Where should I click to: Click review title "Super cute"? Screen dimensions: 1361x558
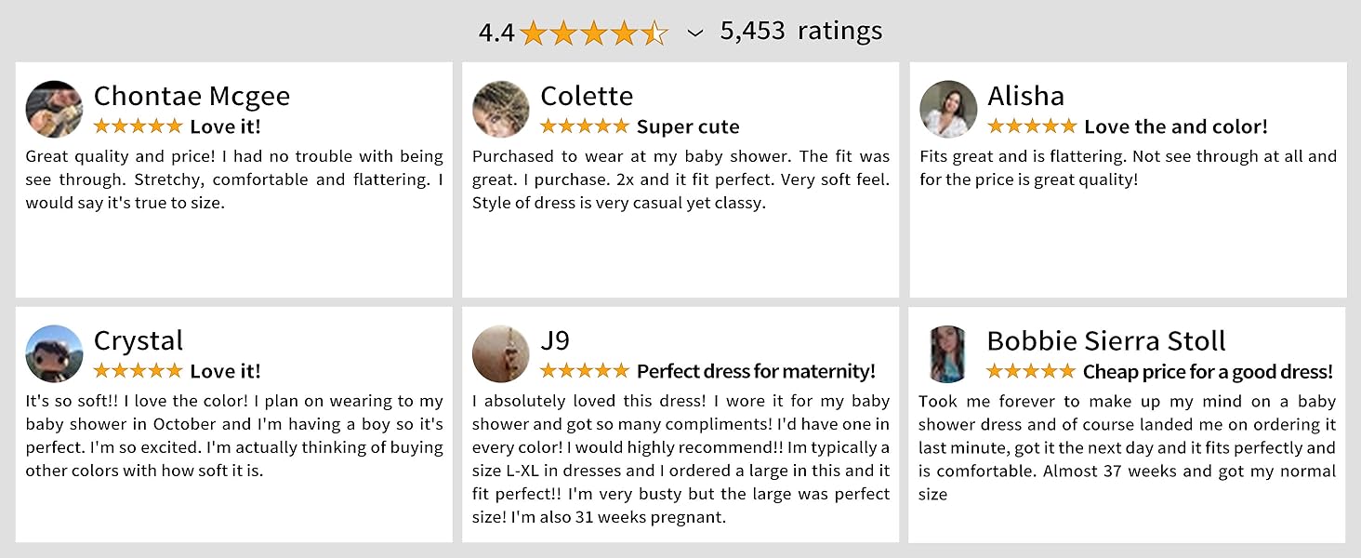pyautogui.click(x=688, y=126)
